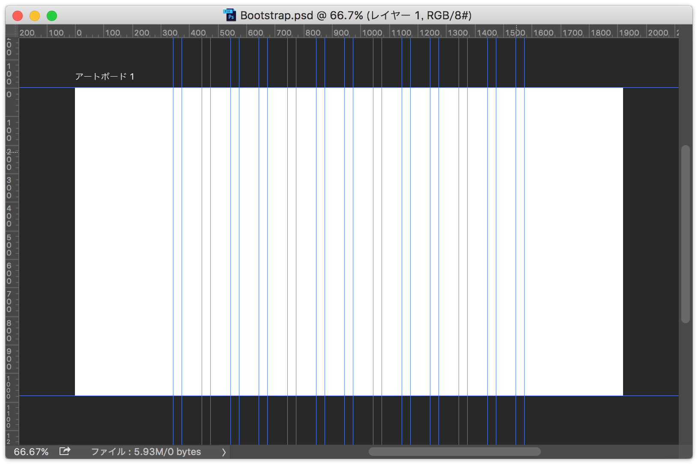The image size is (698, 464).
Task: Open the status bar info chevron menu
Action: [x=224, y=452]
